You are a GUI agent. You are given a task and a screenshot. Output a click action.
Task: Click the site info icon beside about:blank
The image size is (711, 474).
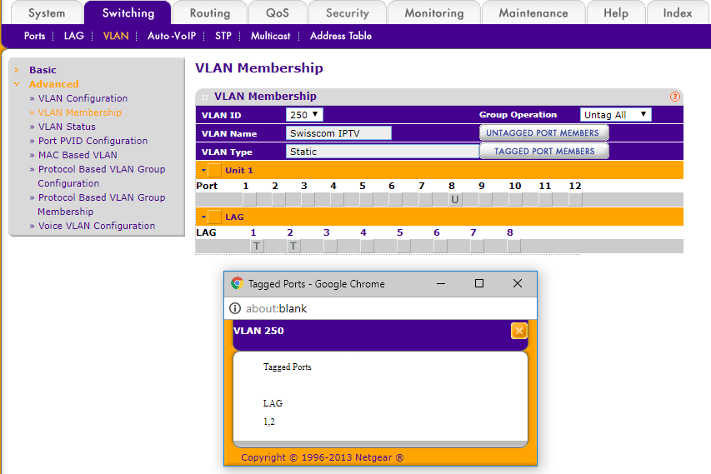pos(235,308)
